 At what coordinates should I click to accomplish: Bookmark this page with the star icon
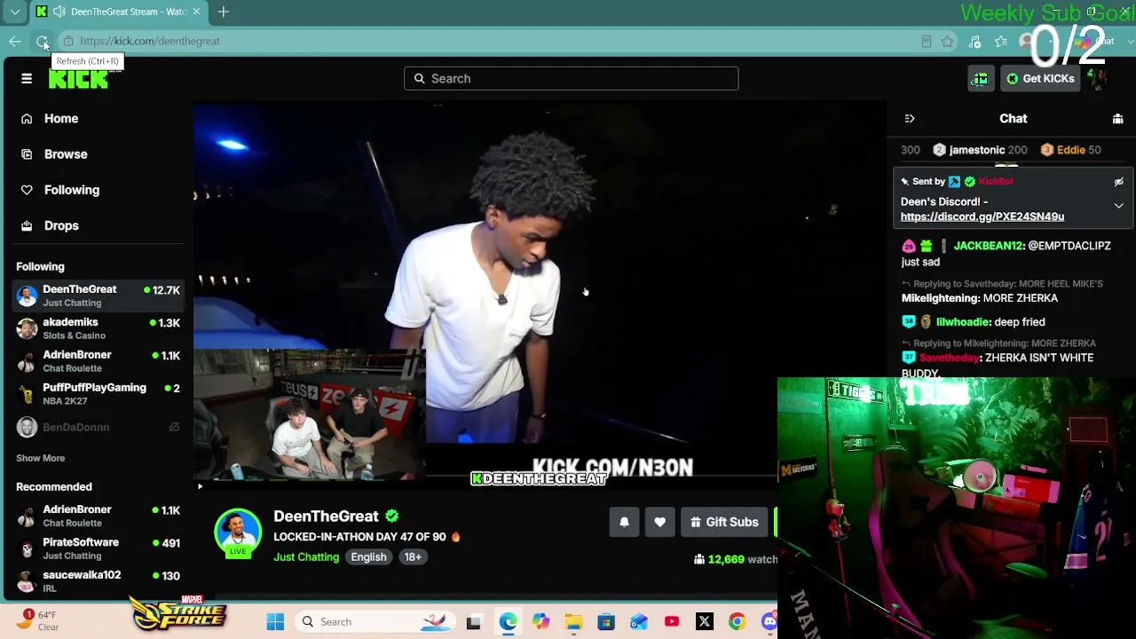(948, 41)
